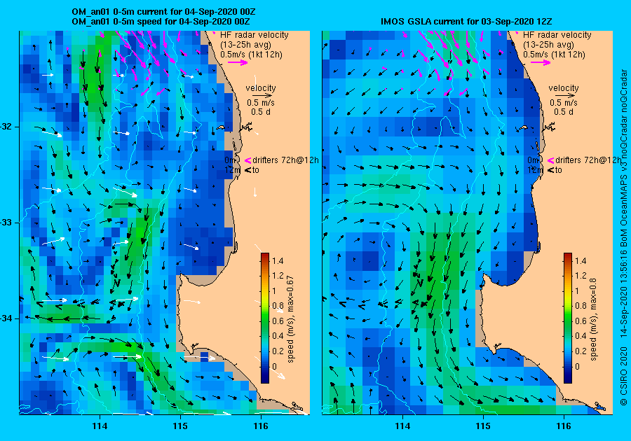
Task: Click the 'velocity' legend label on OM_an01 map
Action: pyautogui.click(x=261, y=88)
